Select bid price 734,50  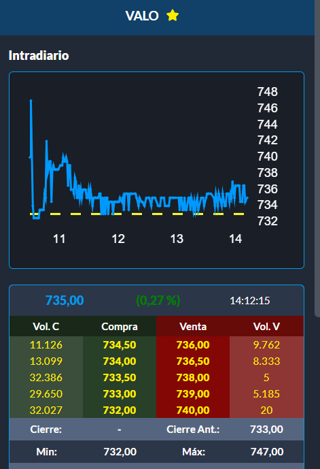[x=120, y=345]
